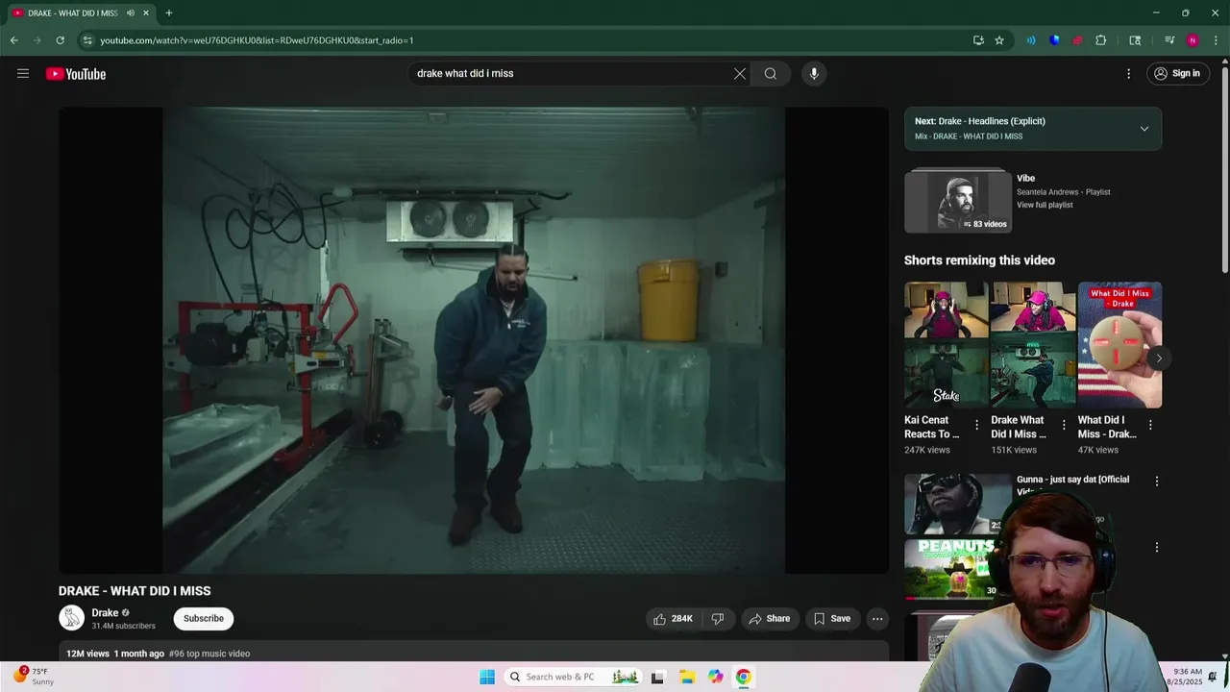The height and width of the screenshot is (692, 1230).
Task: View site information icon in address bar
Action: (x=87, y=40)
